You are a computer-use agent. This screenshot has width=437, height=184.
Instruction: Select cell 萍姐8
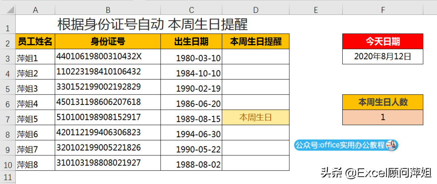(35, 163)
